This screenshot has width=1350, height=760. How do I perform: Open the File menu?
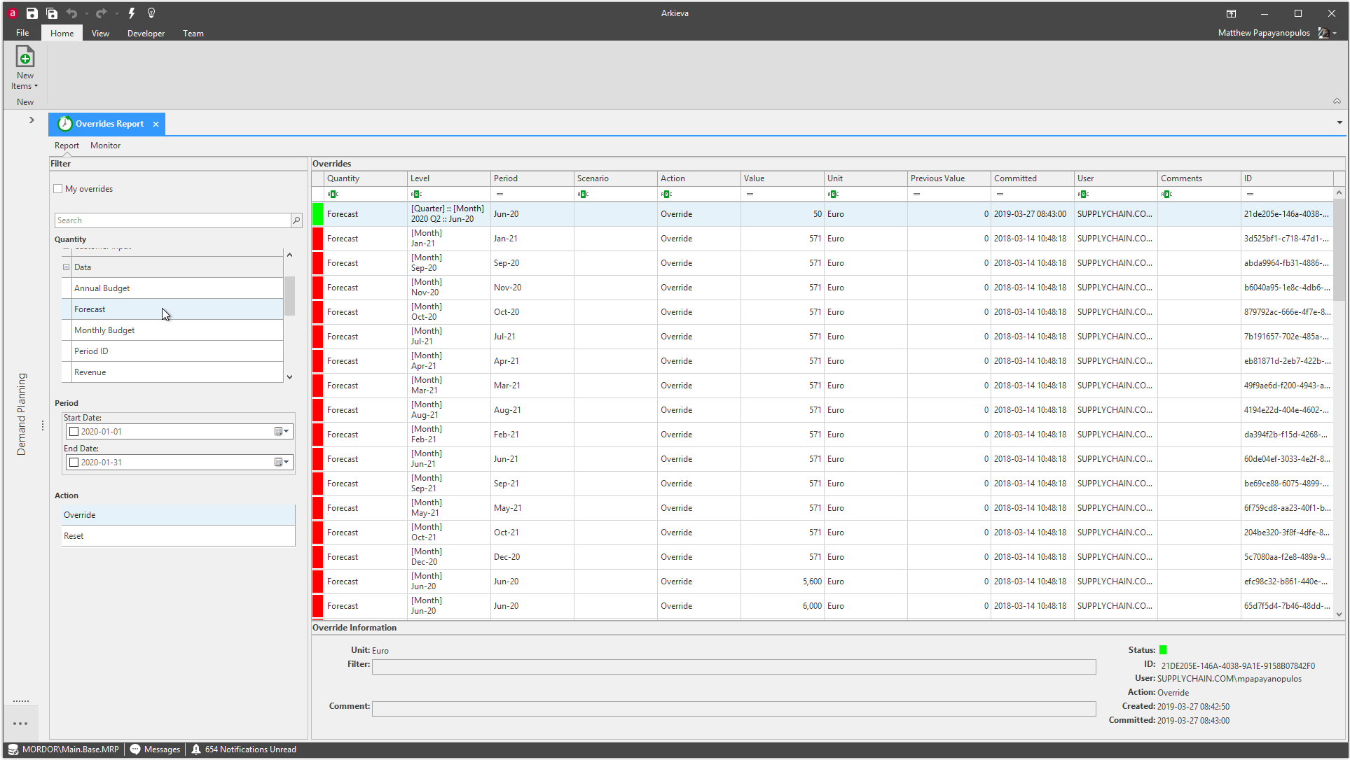pyautogui.click(x=22, y=33)
